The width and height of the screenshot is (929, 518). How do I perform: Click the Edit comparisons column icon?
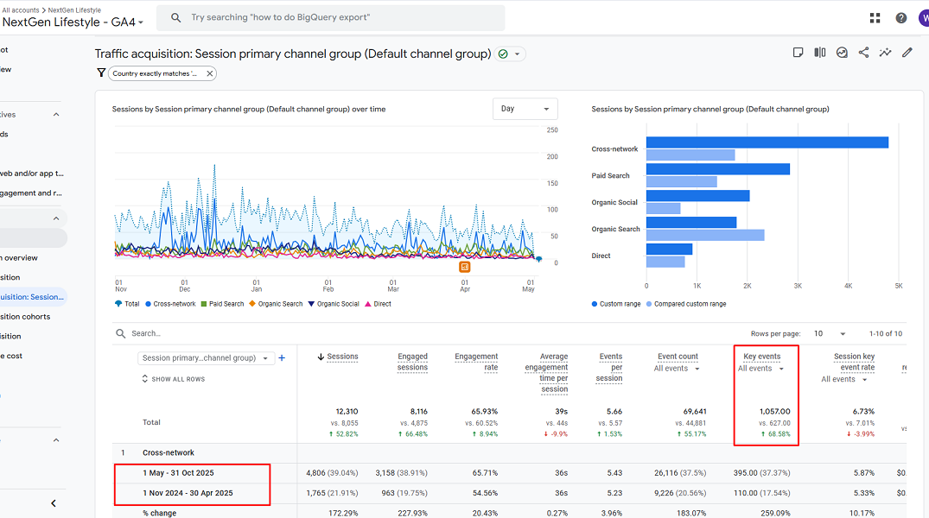[x=820, y=53]
